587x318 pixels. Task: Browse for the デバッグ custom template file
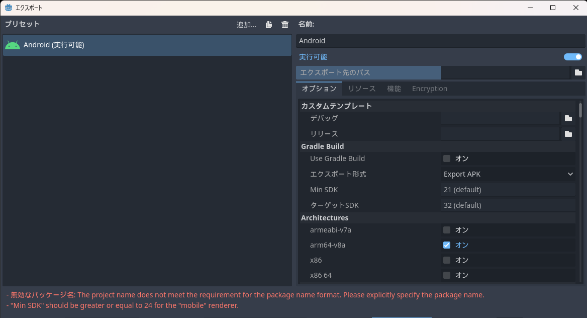click(568, 118)
